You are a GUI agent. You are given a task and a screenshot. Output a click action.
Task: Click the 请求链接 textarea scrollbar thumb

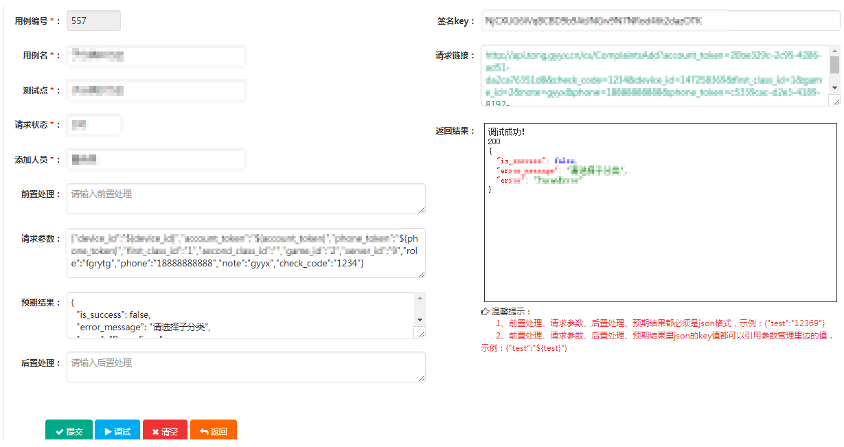834,65
